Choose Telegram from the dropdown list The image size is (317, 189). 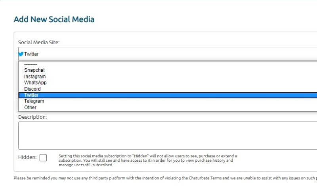point(168,101)
